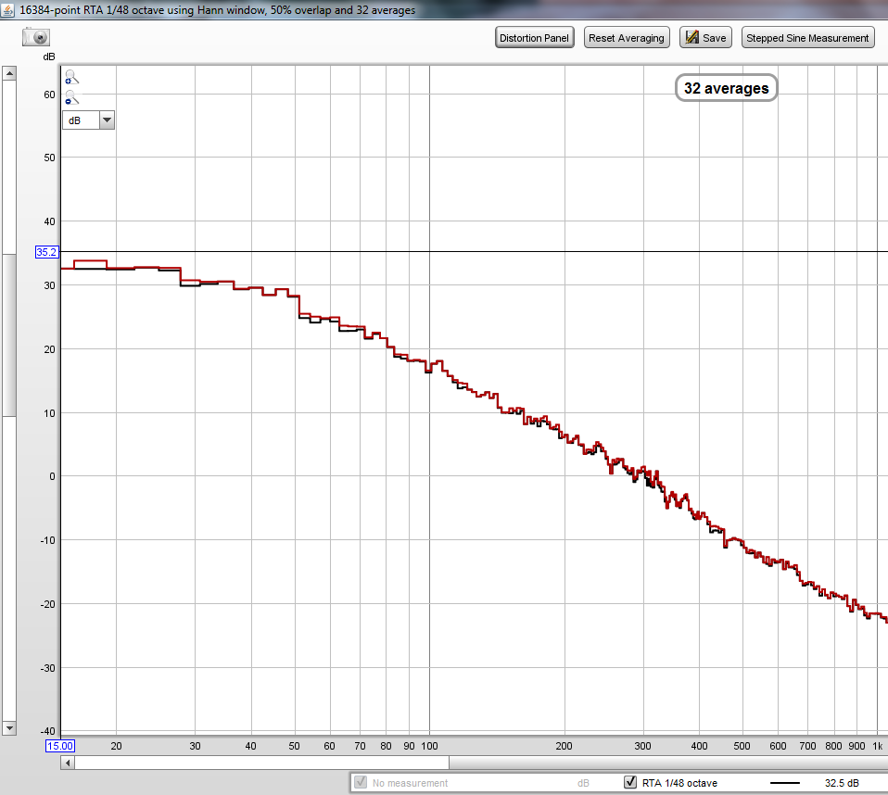This screenshot has height=795, width=888.
Task: Open the Distortion Panel
Action: tap(534, 38)
